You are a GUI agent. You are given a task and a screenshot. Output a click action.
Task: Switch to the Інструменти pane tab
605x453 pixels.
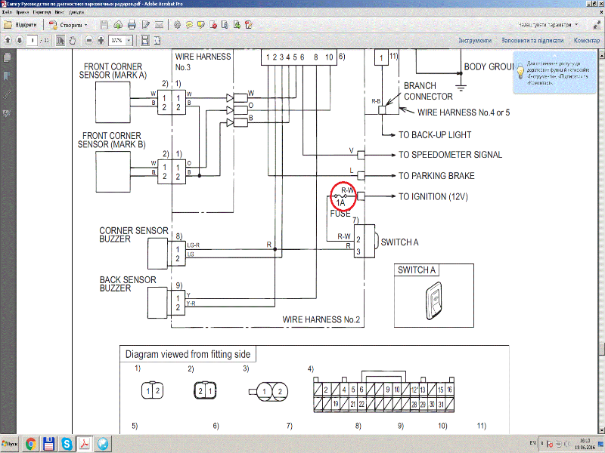click(x=474, y=40)
